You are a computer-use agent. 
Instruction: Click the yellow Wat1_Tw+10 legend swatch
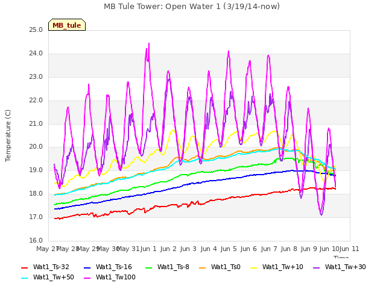point(254,268)
